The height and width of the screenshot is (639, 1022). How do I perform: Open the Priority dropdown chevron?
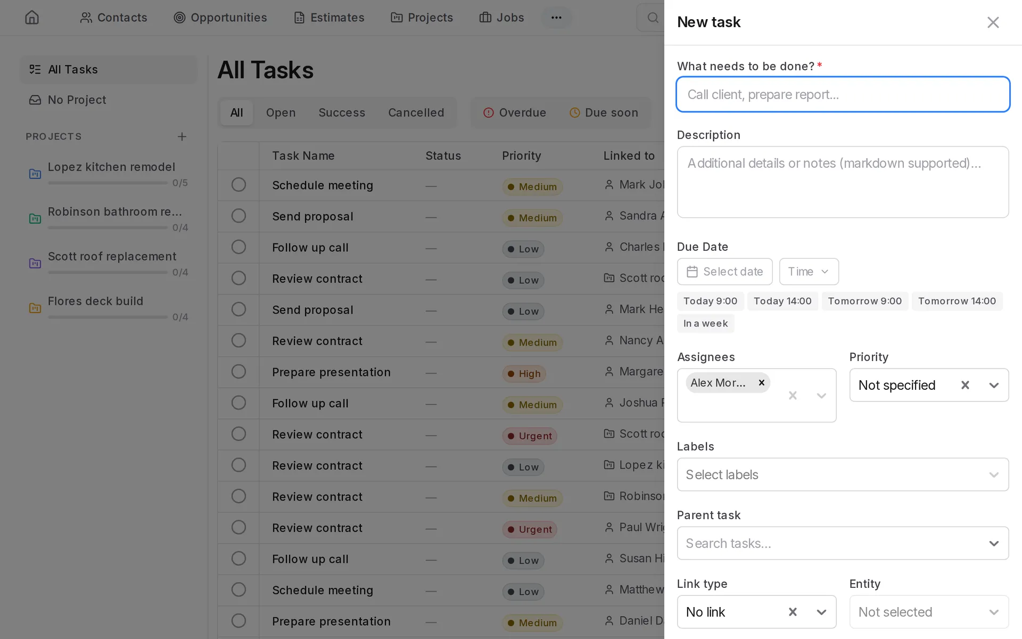994,385
